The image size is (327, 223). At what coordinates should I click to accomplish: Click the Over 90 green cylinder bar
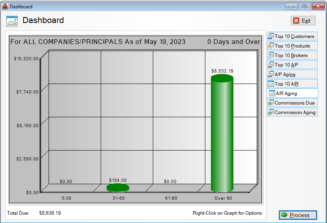click(x=222, y=134)
